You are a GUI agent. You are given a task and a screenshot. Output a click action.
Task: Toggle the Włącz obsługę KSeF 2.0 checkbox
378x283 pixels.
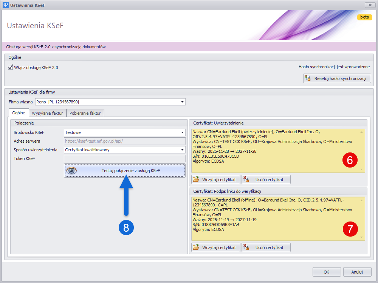[x=10, y=68]
